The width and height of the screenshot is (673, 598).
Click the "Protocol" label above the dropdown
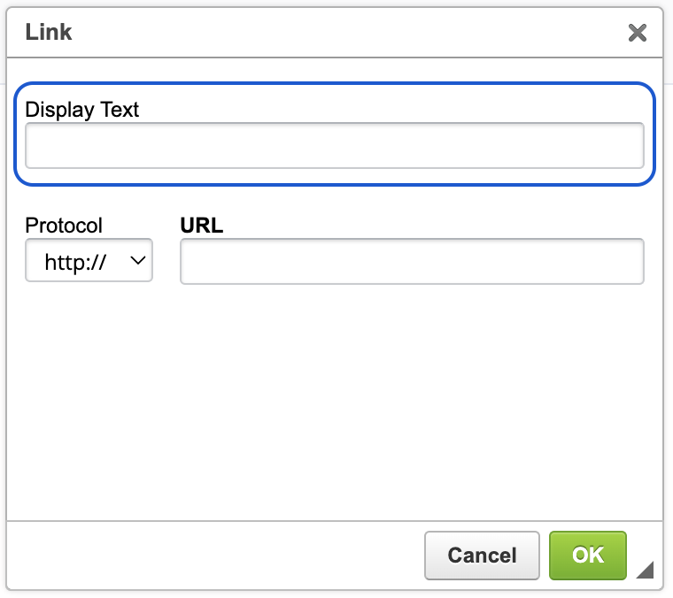pyautogui.click(x=64, y=225)
